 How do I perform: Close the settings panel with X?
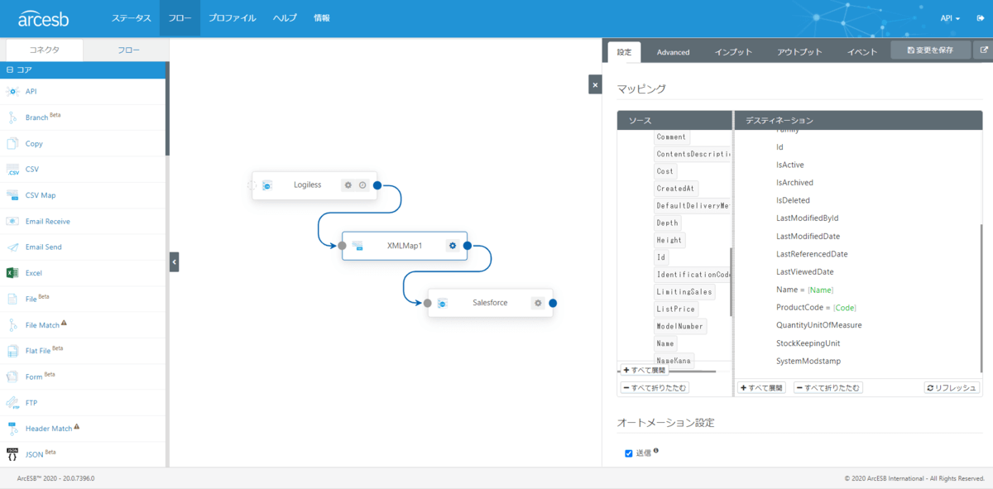click(594, 84)
